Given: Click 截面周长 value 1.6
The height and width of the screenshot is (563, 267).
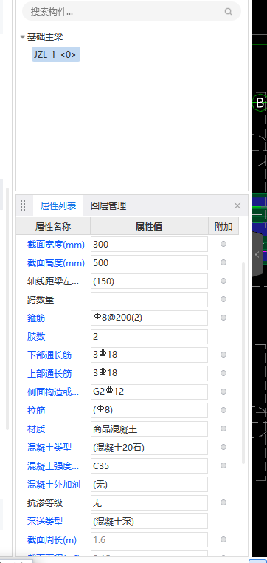Looking at the screenshot, I should [x=149, y=539].
